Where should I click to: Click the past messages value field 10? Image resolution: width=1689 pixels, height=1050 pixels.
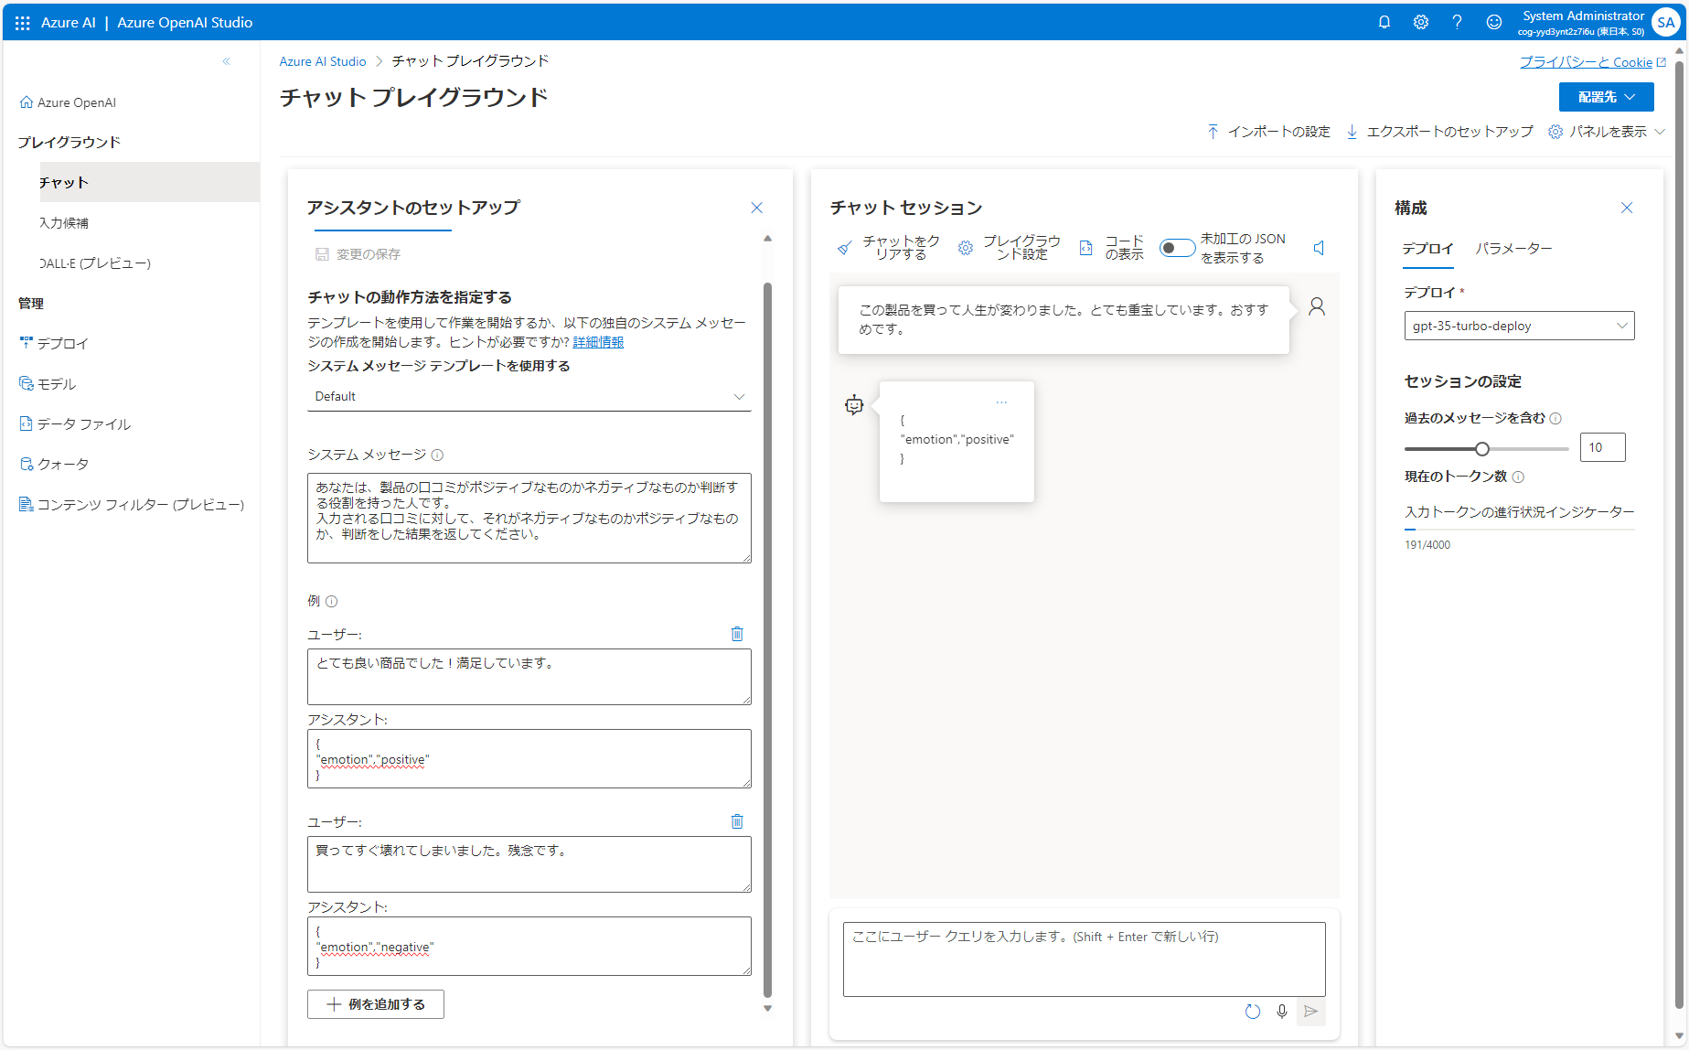1603,447
